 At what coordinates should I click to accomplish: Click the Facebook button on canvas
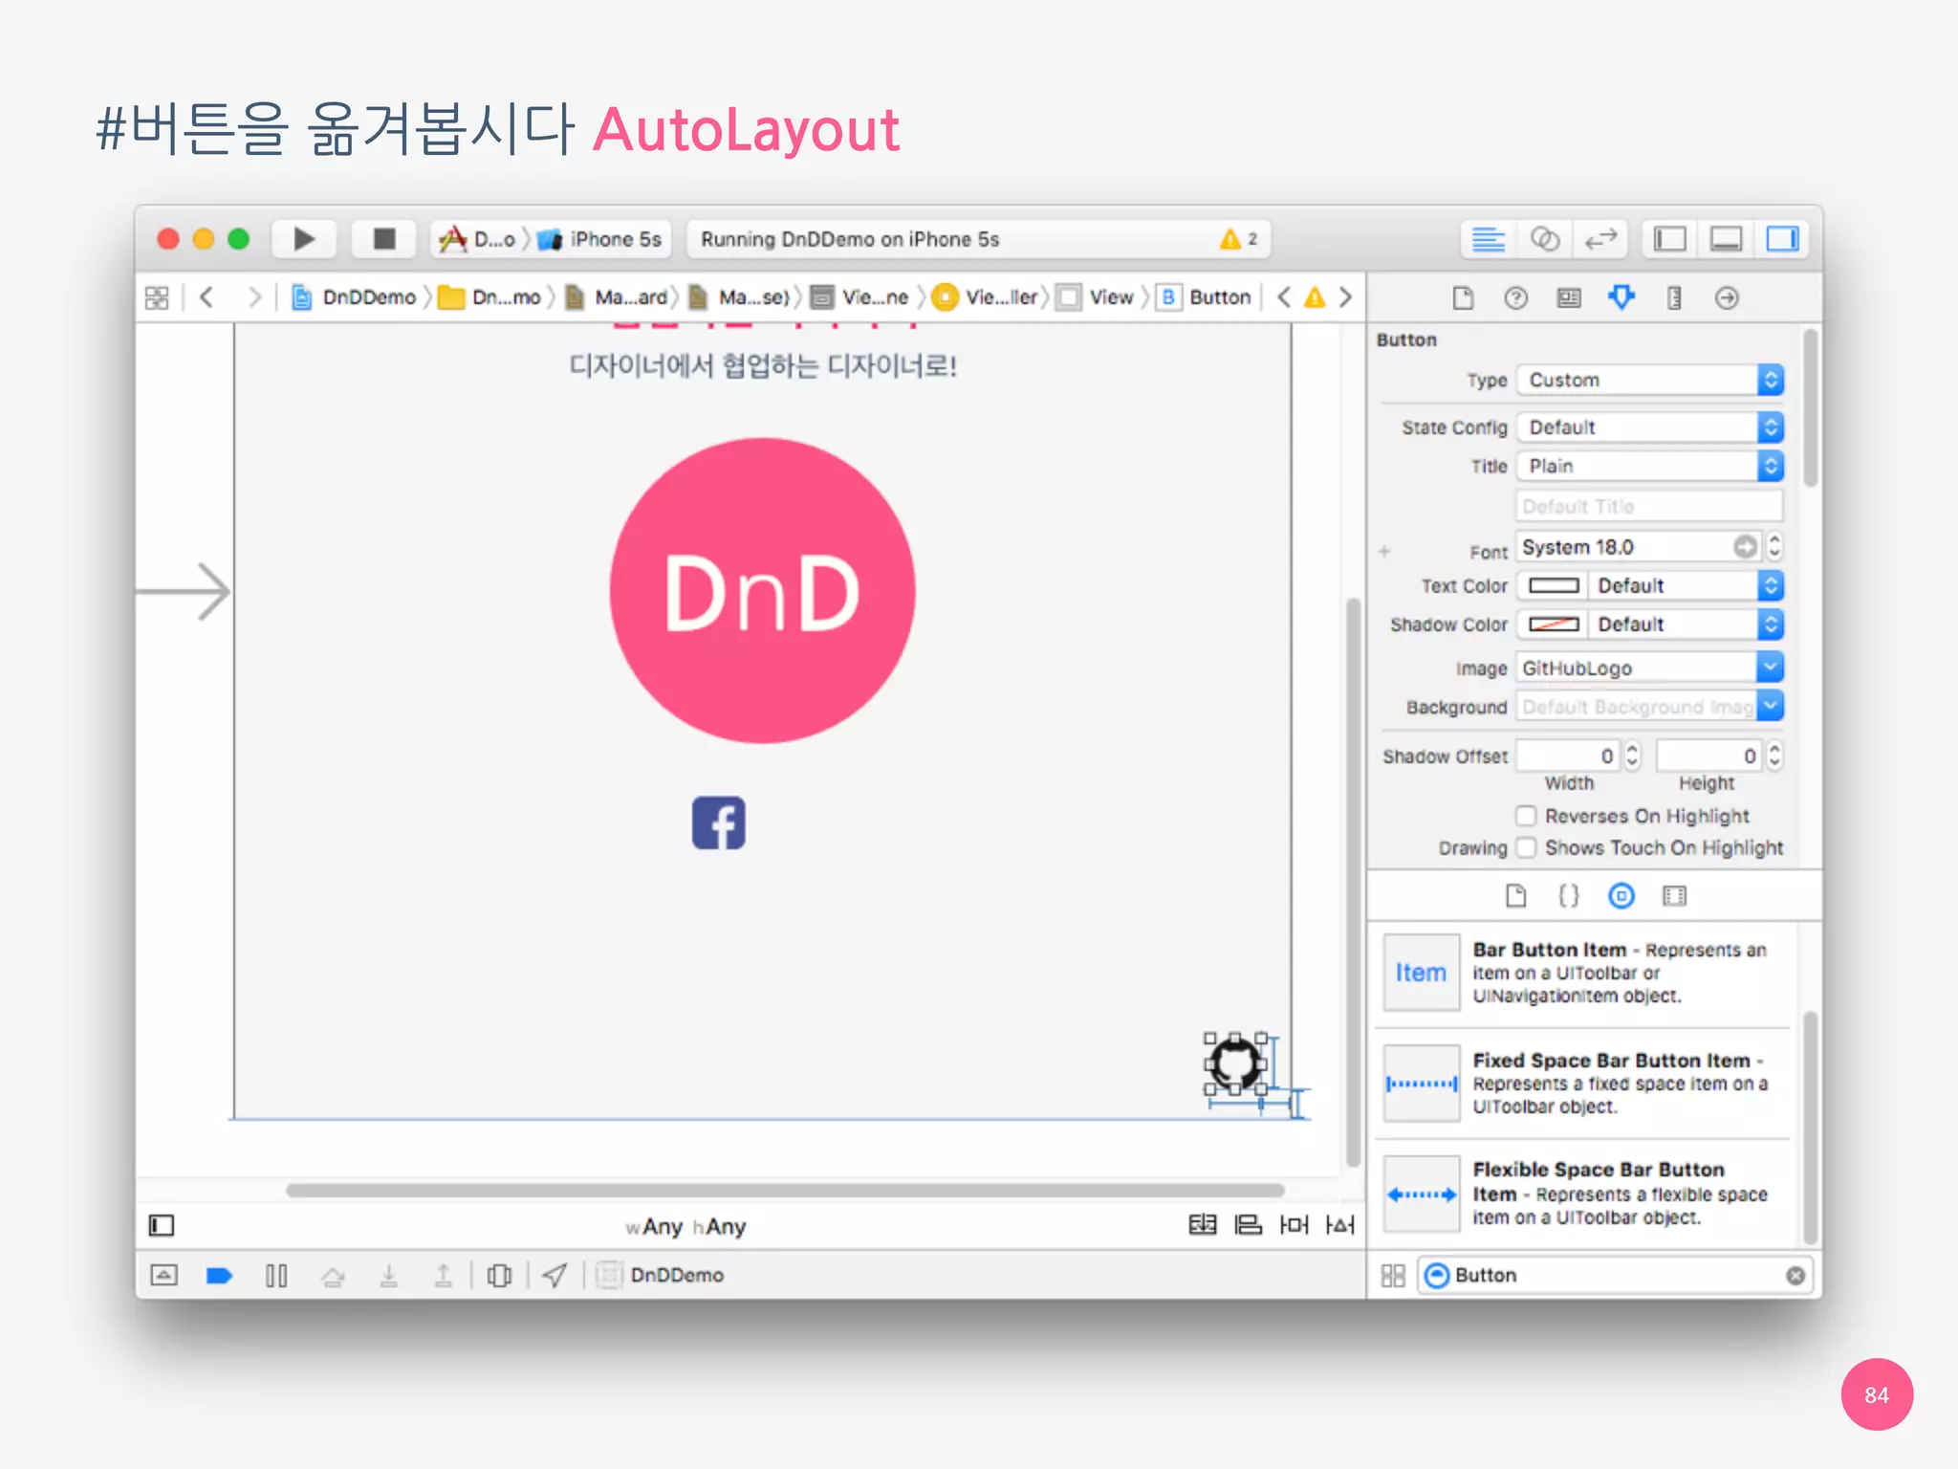coord(719,822)
